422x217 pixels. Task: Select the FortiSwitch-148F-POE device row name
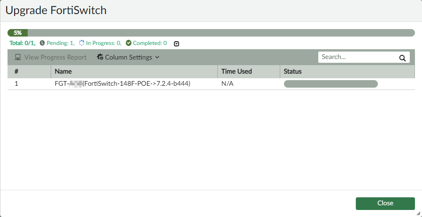click(123, 84)
